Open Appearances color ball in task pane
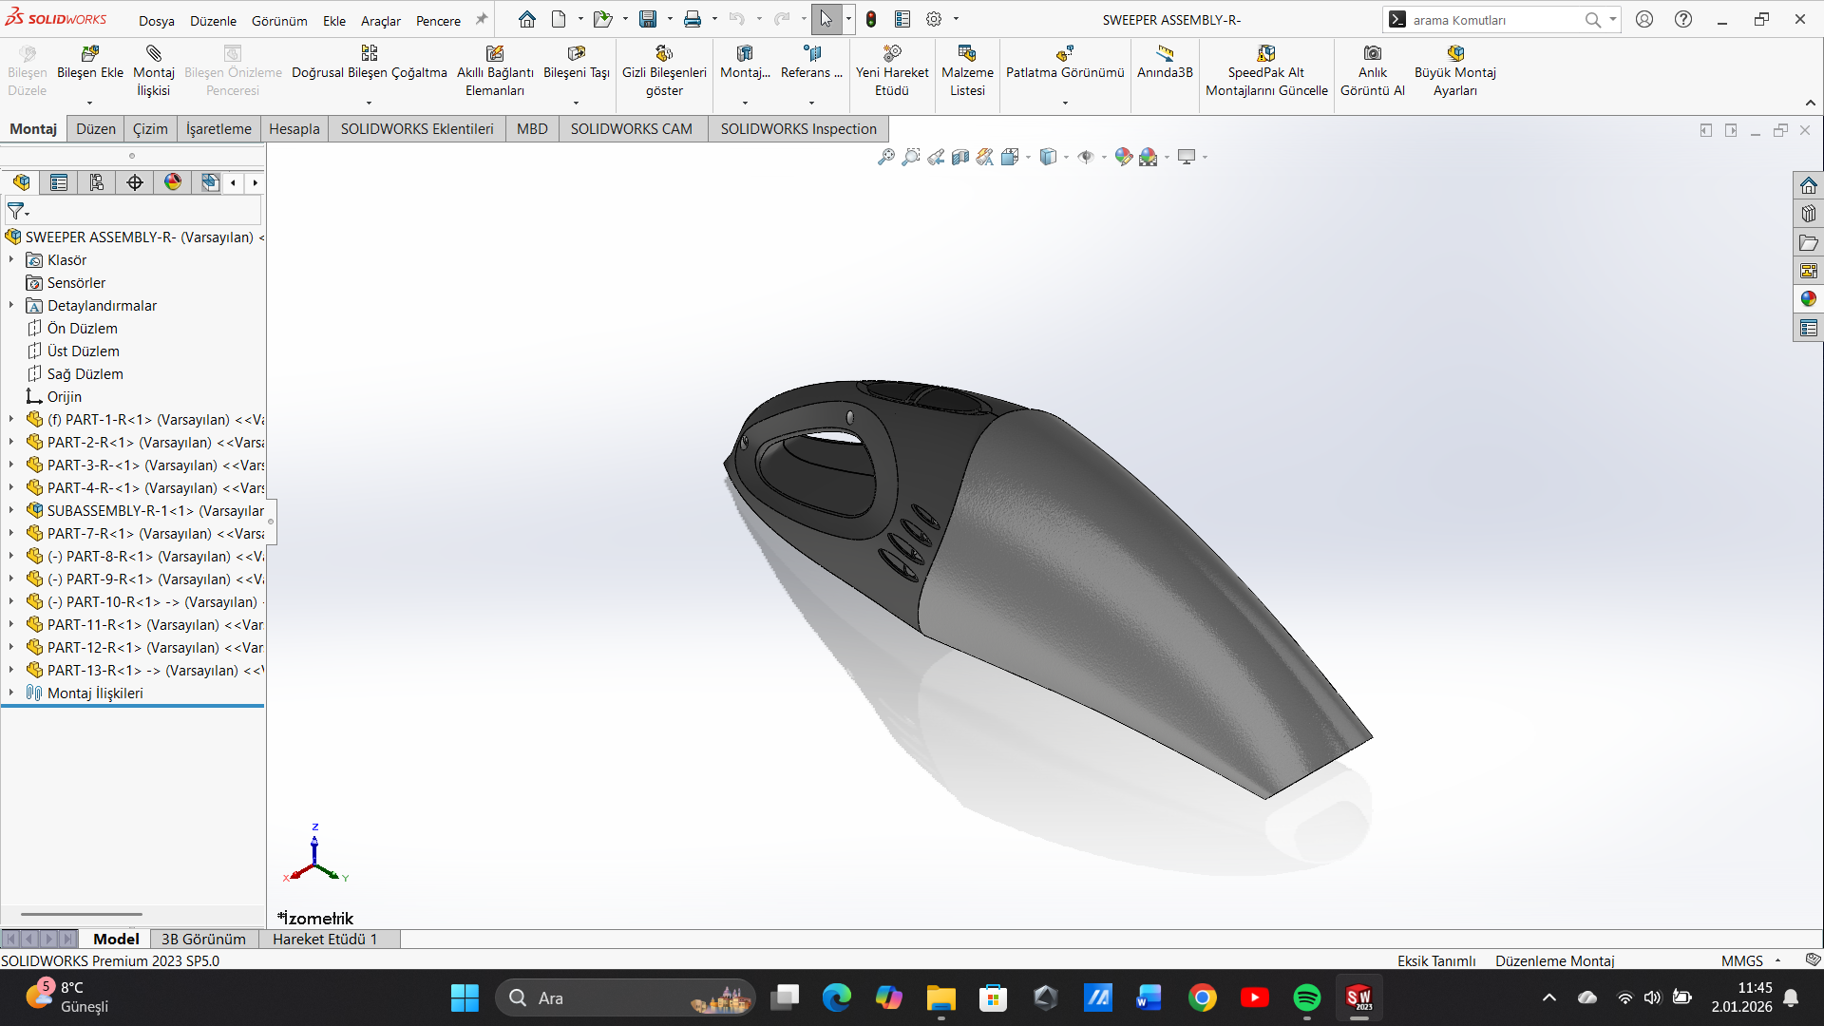 click(1808, 299)
